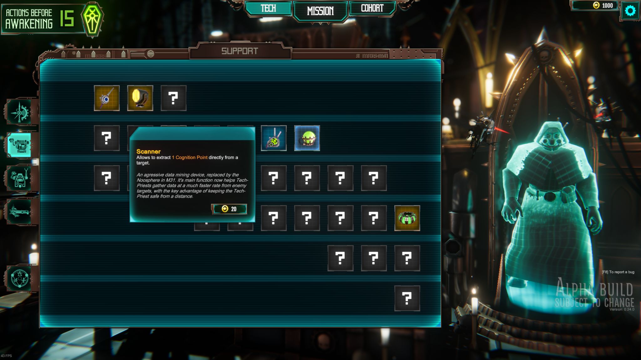
Task: Switch to the Tech tab
Action: pyautogui.click(x=269, y=8)
